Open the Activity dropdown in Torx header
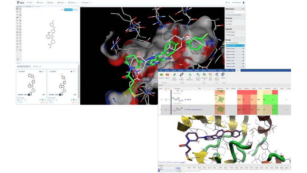This screenshot has height=173, width=307. [x=41, y=3]
